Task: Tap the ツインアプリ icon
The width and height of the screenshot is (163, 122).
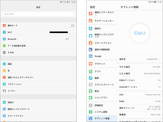Action: [91, 98]
